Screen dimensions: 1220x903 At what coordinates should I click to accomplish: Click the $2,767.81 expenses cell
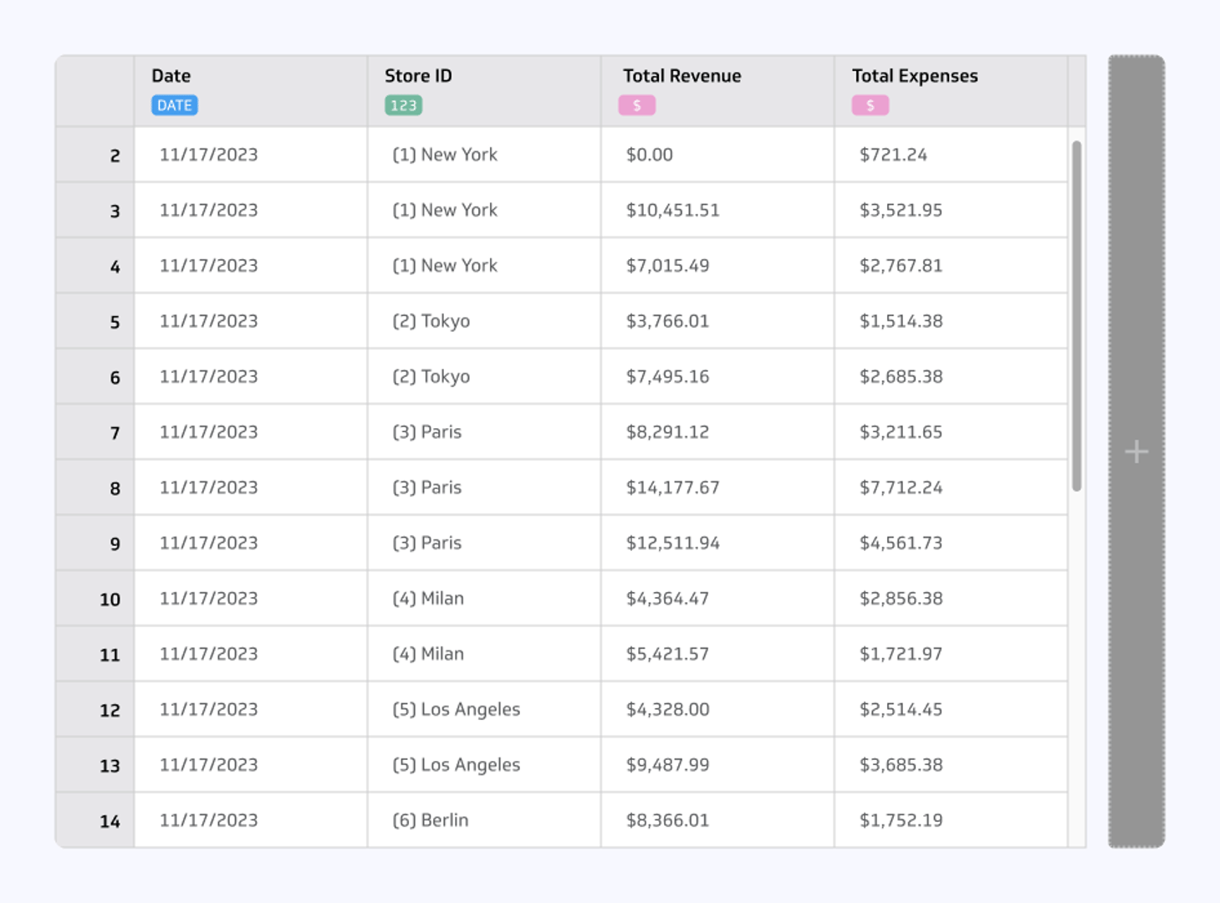coord(951,266)
